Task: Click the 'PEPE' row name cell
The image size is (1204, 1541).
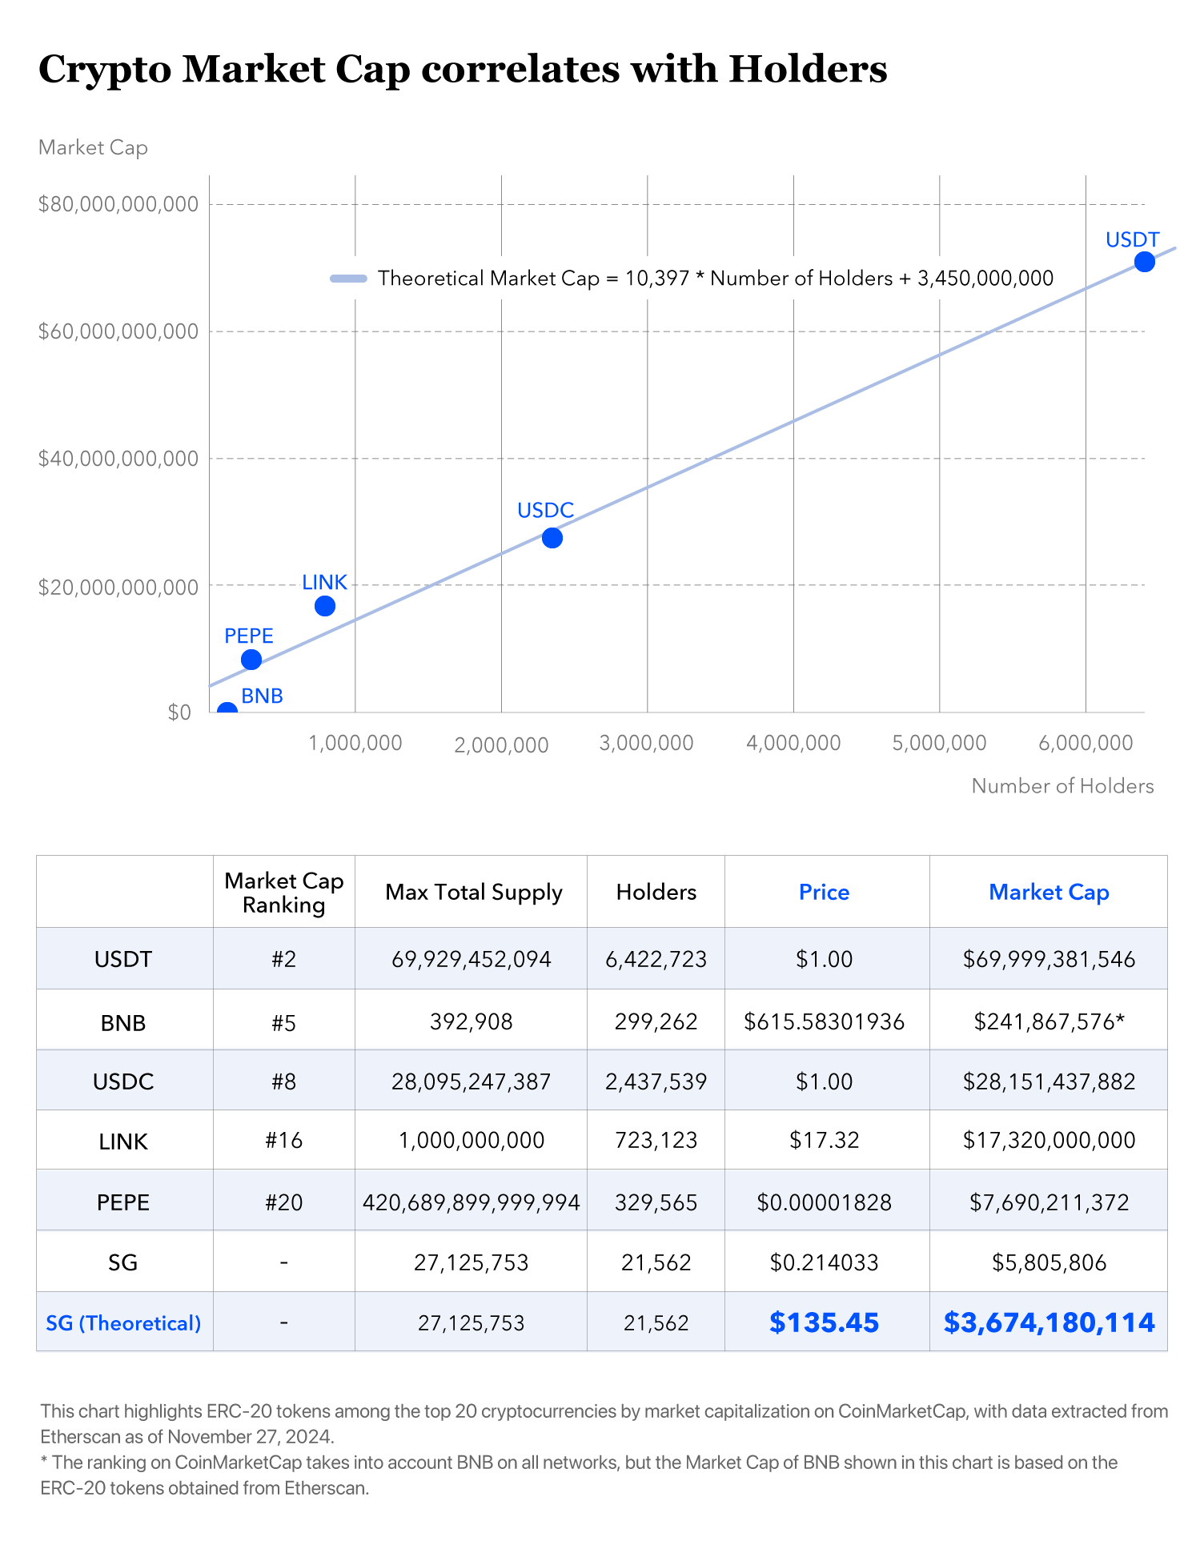Action: point(123,1203)
